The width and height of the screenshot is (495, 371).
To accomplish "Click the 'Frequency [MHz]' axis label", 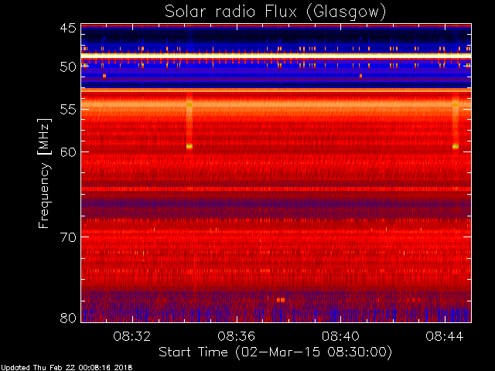I will click(x=44, y=173).
